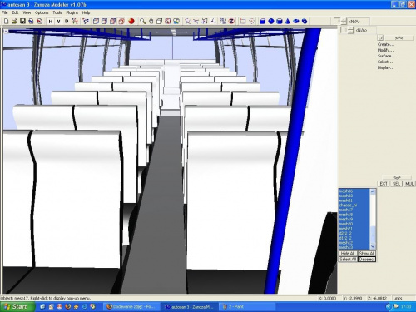Click the Show All button
Screen dimensions: 416x312
pyautogui.click(x=367, y=254)
